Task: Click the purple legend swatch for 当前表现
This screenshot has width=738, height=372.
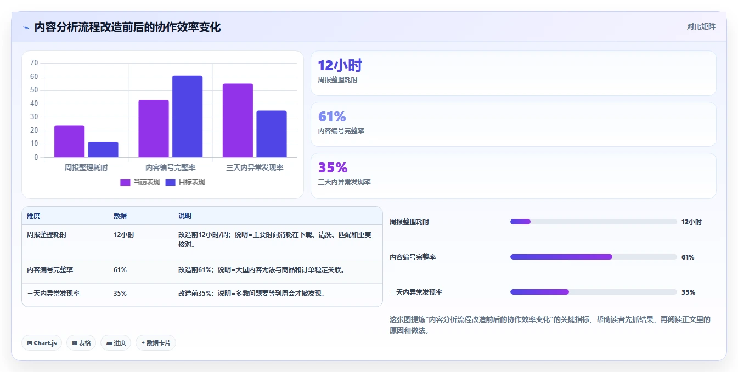Action: (x=125, y=183)
